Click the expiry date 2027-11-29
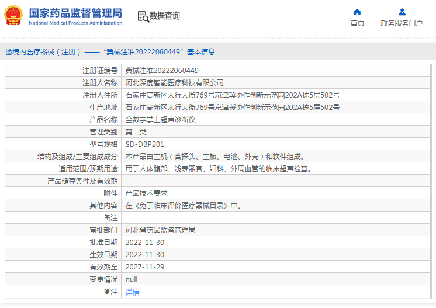 click(145, 267)
